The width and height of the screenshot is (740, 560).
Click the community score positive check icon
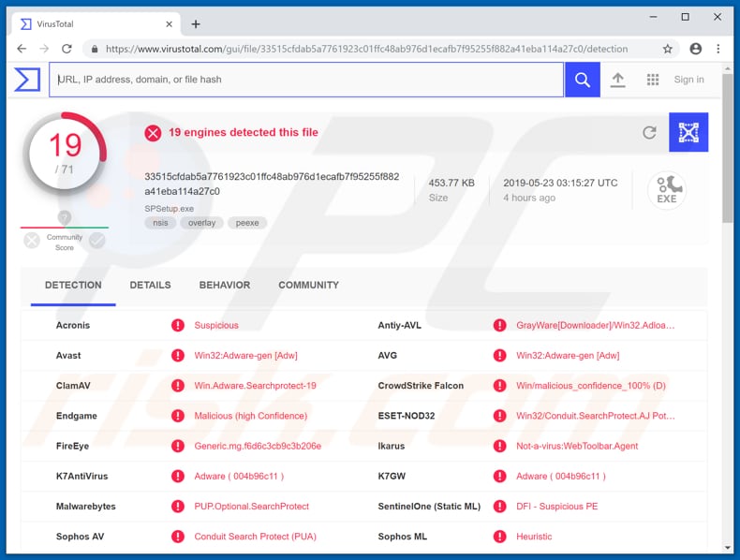[x=96, y=241]
